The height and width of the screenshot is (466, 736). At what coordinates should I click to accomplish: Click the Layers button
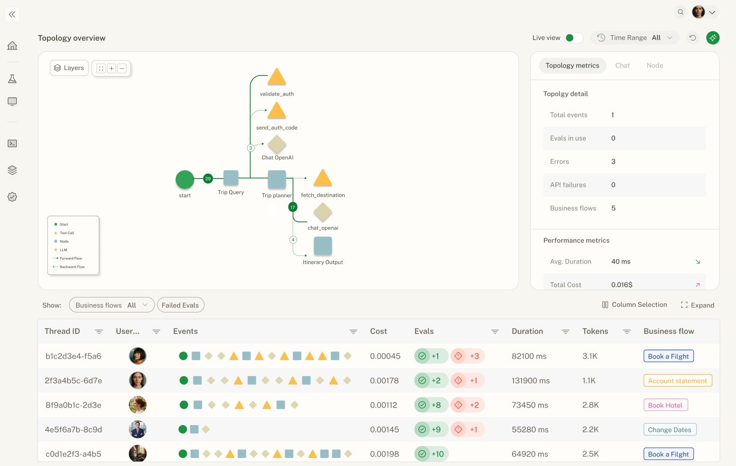[x=69, y=68]
